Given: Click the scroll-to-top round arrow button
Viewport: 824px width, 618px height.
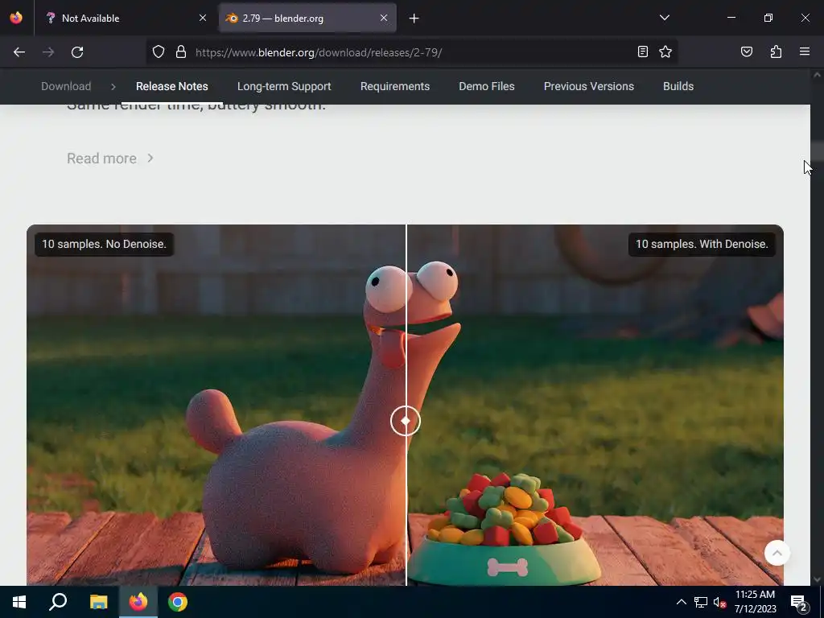Looking at the screenshot, I should coord(777,553).
